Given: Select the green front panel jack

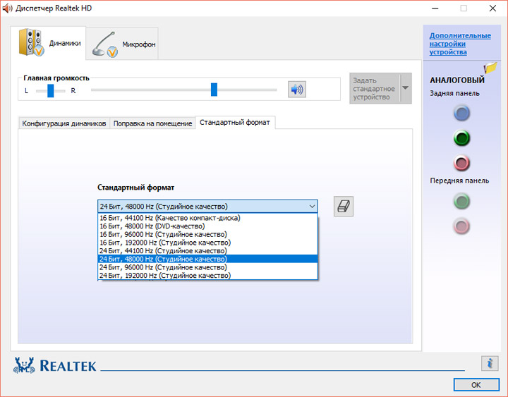Looking at the screenshot, I should pyautogui.click(x=461, y=201).
